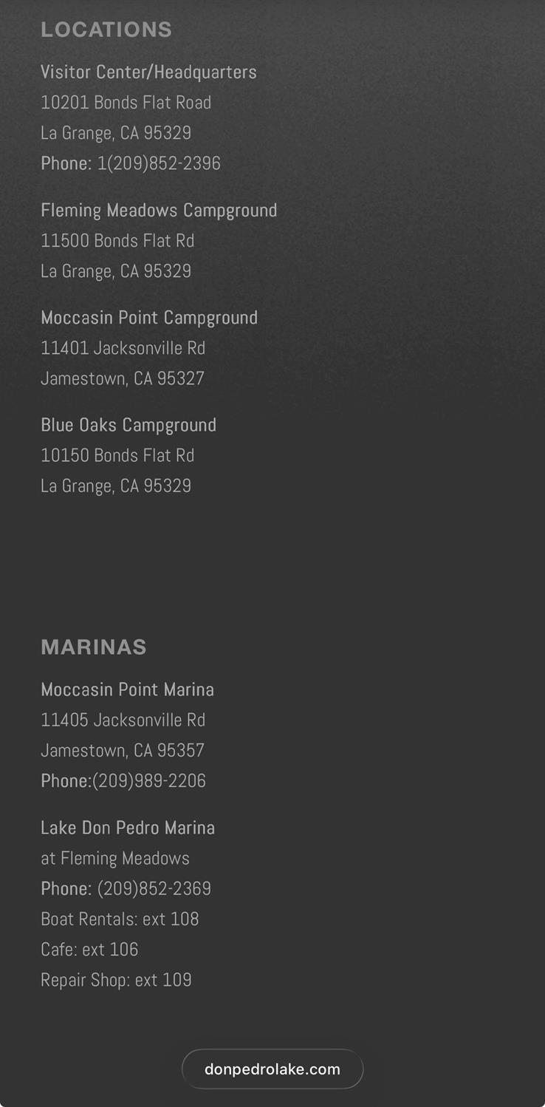The height and width of the screenshot is (1107, 545).
Task: Click the Jamestown, CA 95327 line
Action: coord(123,378)
